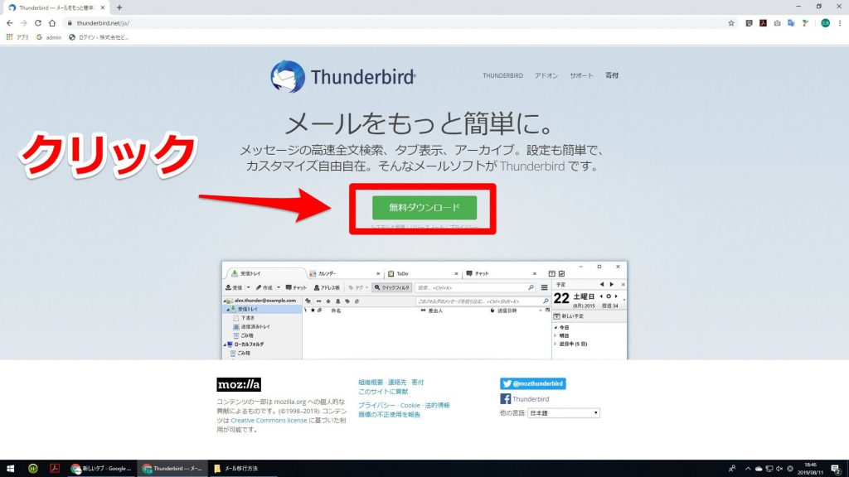Close the Thunderbird browser tab
This screenshot has height=477, width=849.
point(102,7)
